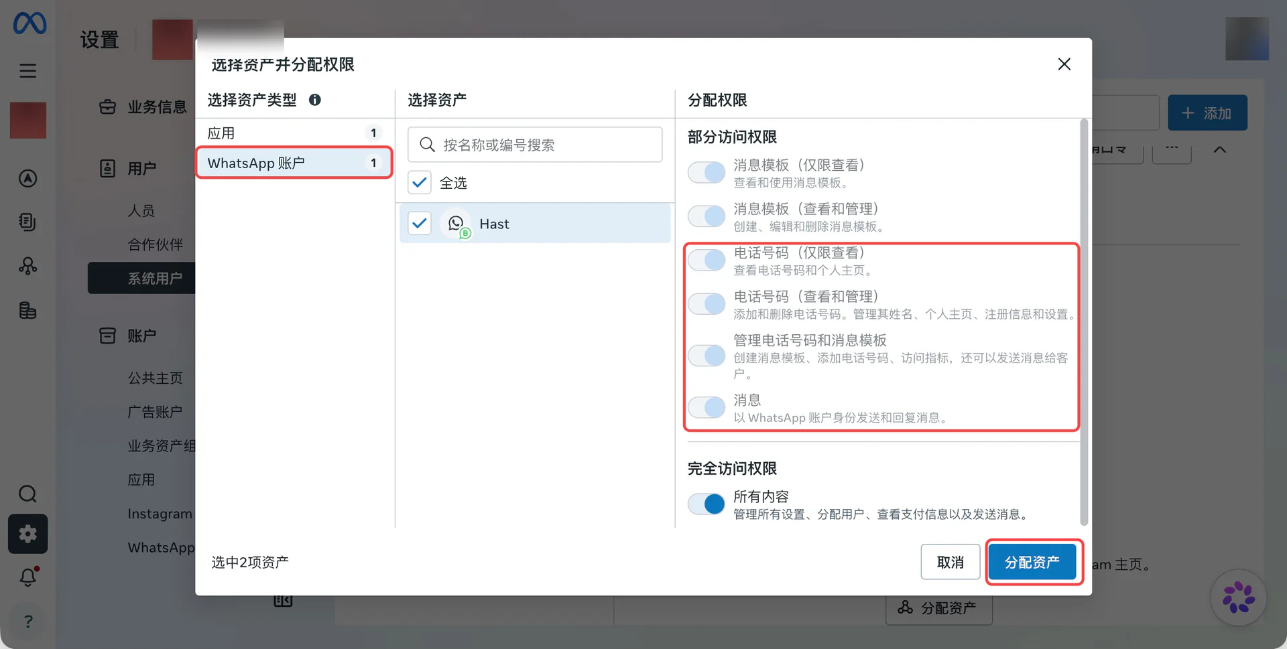Toggle 电话号码（查看和管理） permission switch
Viewport: 1287px width, 649px height.
(707, 304)
